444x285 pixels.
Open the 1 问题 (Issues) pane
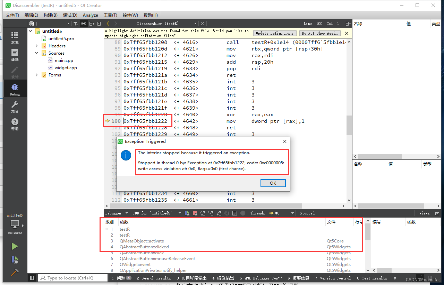[x=121, y=278]
